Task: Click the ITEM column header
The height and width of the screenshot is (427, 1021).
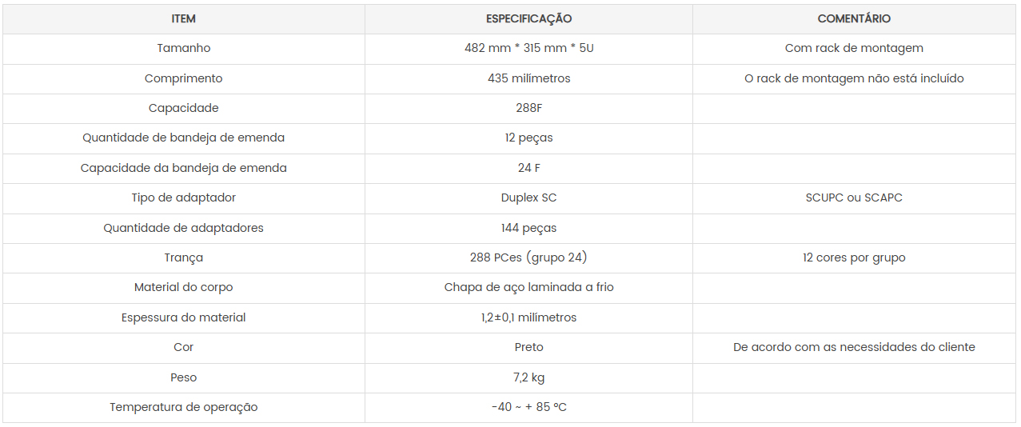Action: pos(183,18)
